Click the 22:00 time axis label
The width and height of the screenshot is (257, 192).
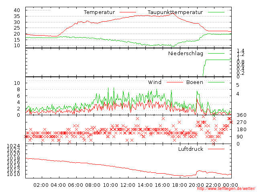(213, 185)
